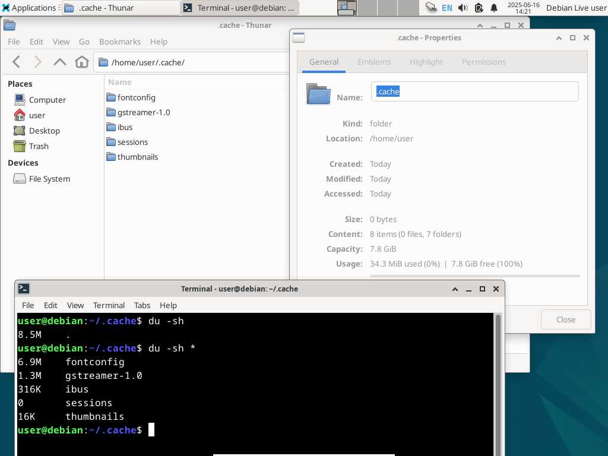Image resolution: width=608 pixels, height=456 pixels.
Task: Switch to the Permissions tab
Action: (484, 62)
